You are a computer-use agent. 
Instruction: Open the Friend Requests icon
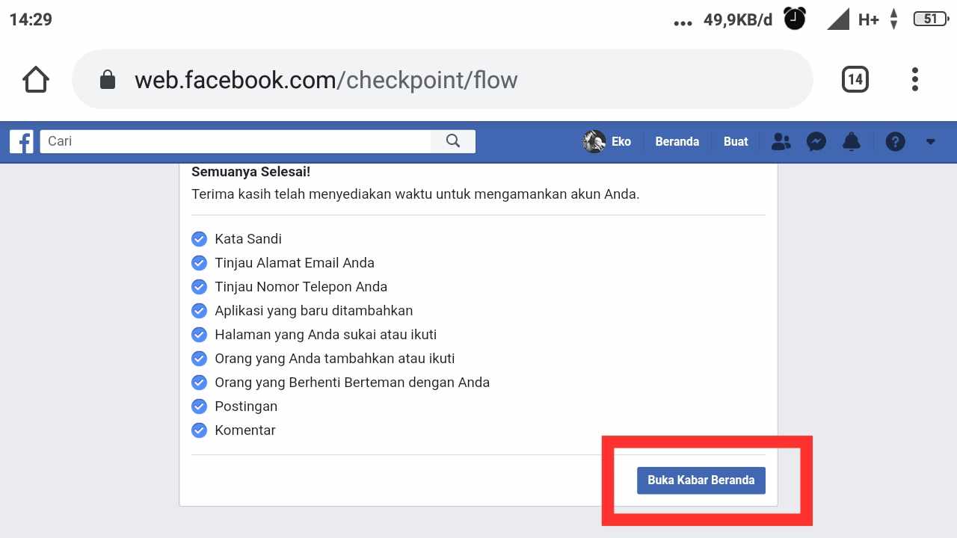click(781, 141)
